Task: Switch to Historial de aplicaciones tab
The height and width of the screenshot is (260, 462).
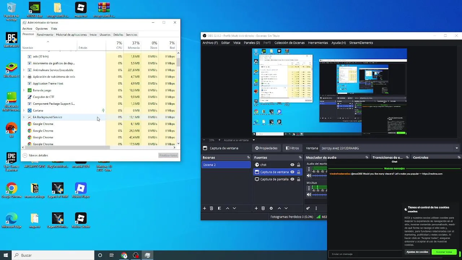Action: [71, 35]
